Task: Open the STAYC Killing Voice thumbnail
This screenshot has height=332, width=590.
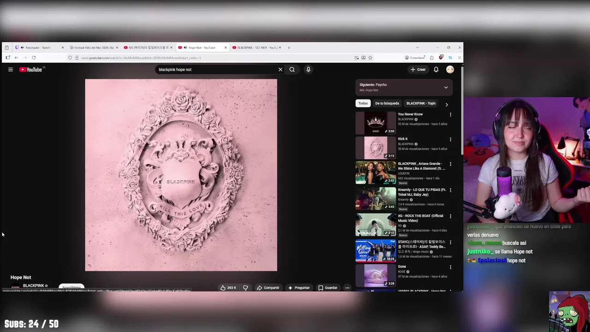Action: [376, 250]
